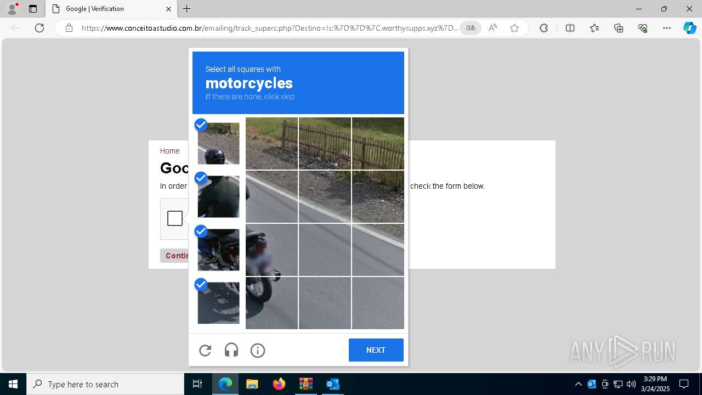The width and height of the screenshot is (702, 395).
Task: Click the address bar URL
Action: click(x=270, y=28)
